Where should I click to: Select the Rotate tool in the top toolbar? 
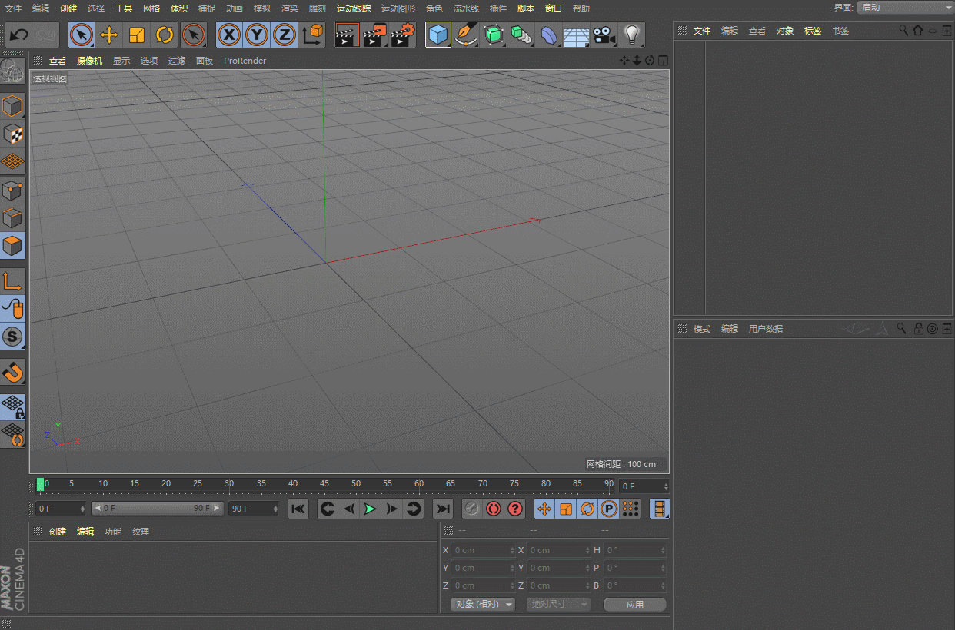pos(165,35)
